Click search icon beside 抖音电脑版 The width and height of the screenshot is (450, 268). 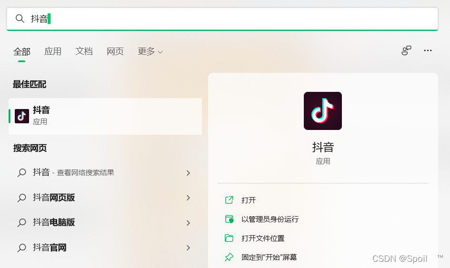point(22,223)
